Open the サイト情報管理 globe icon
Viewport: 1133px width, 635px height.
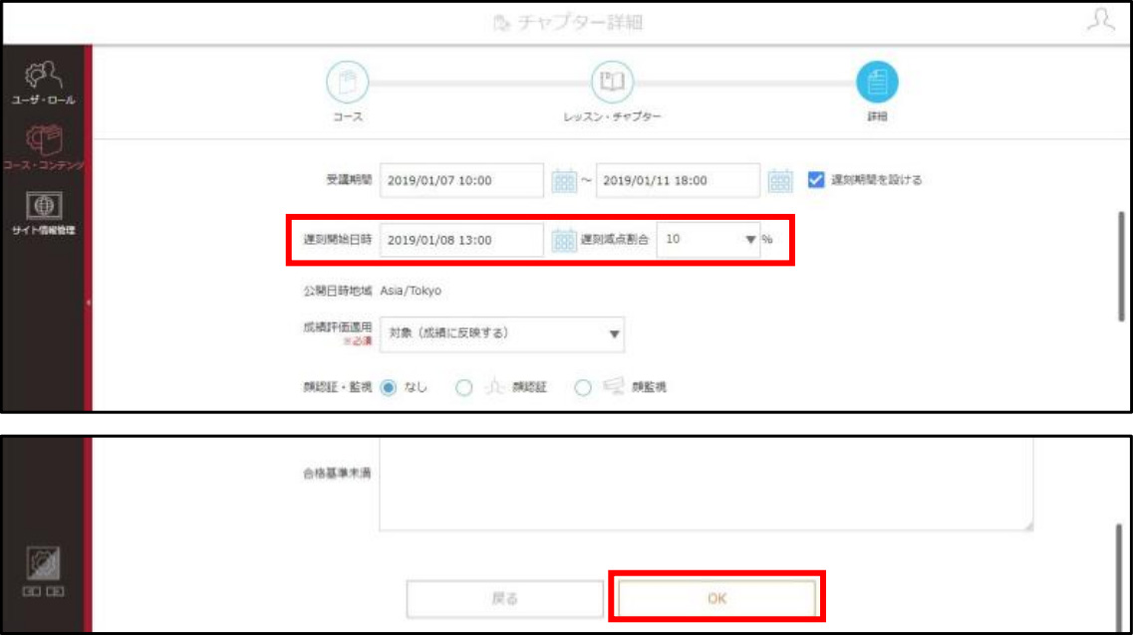[x=44, y=213]
